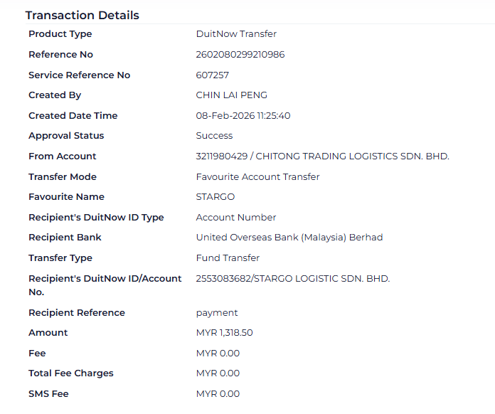Click the amount MYR 1,318.50
Image resolution: width=495 pixels, height=414 pixels.
pyautogui.click(x=224, y=333)
